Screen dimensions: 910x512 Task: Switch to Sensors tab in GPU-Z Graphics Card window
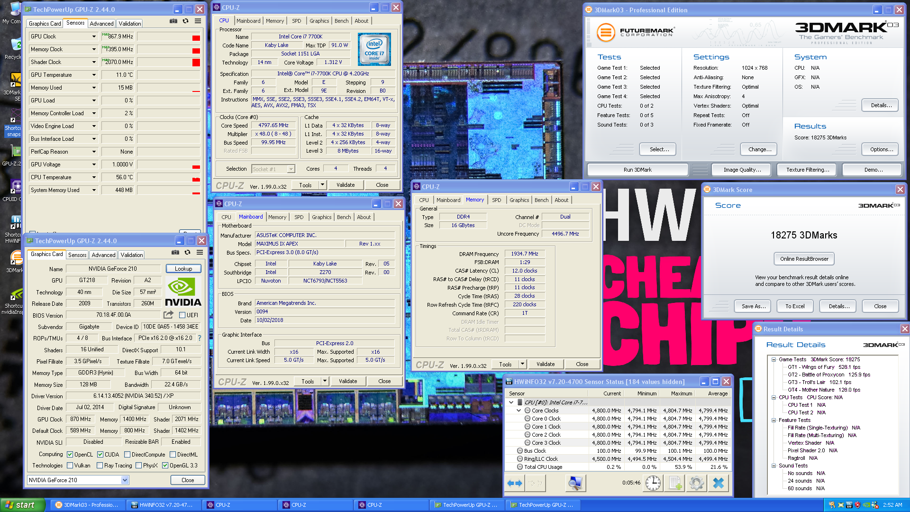77,255
